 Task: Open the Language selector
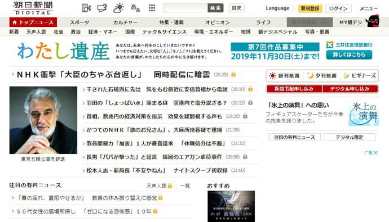pos(277,8)
